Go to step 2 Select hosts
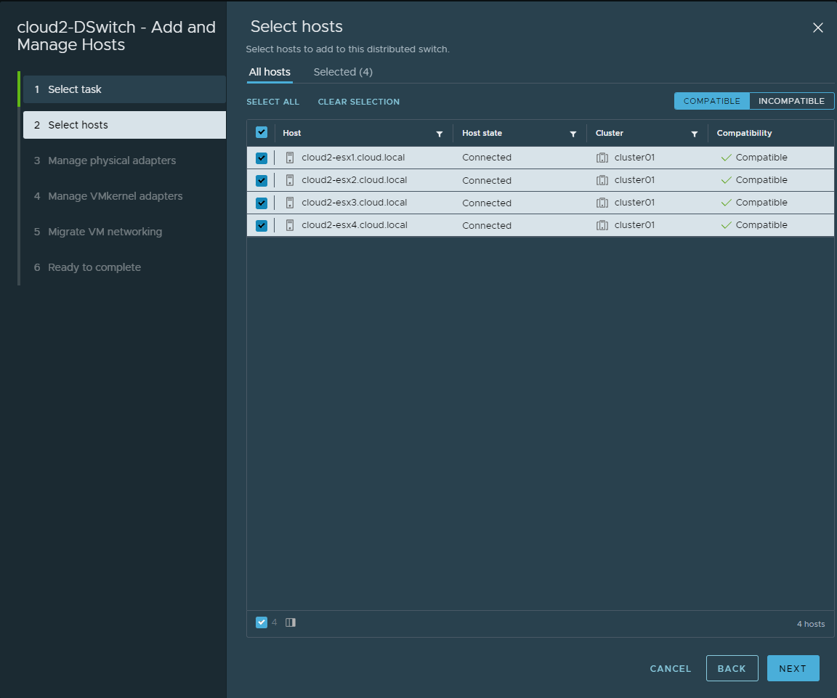This screenshot has height=698, width=837. pyautogui.click(x=124, y=125)
